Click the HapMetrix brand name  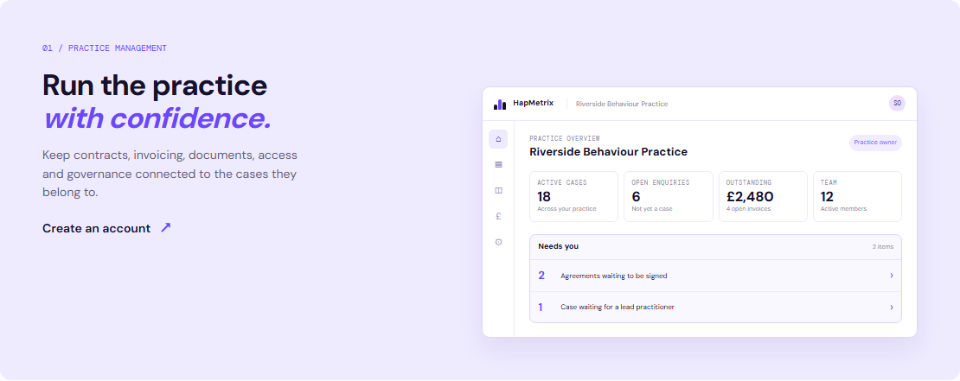[533, 104]
